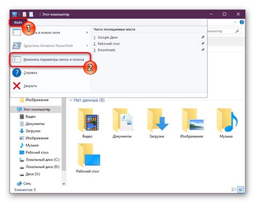255x203 pixels.
Task: Toggle pin for Downloads entry
Action: pyautogui.click(x=203, y=50)
